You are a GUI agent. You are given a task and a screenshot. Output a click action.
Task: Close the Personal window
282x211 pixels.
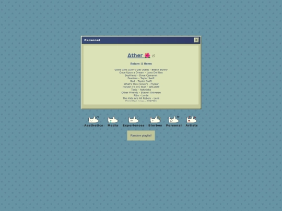pos(196,40)
